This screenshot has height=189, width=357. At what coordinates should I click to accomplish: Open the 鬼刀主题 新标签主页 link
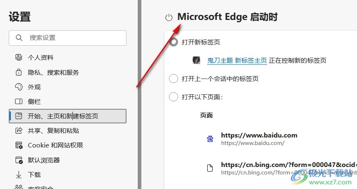(x=237, y=60)
